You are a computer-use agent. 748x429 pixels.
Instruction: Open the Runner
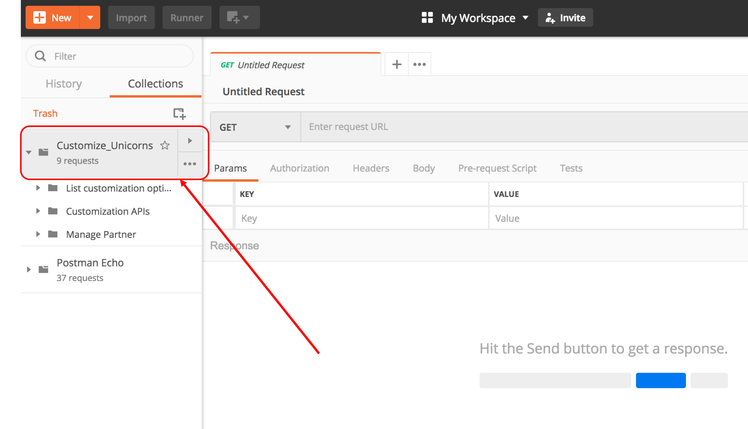187,18
